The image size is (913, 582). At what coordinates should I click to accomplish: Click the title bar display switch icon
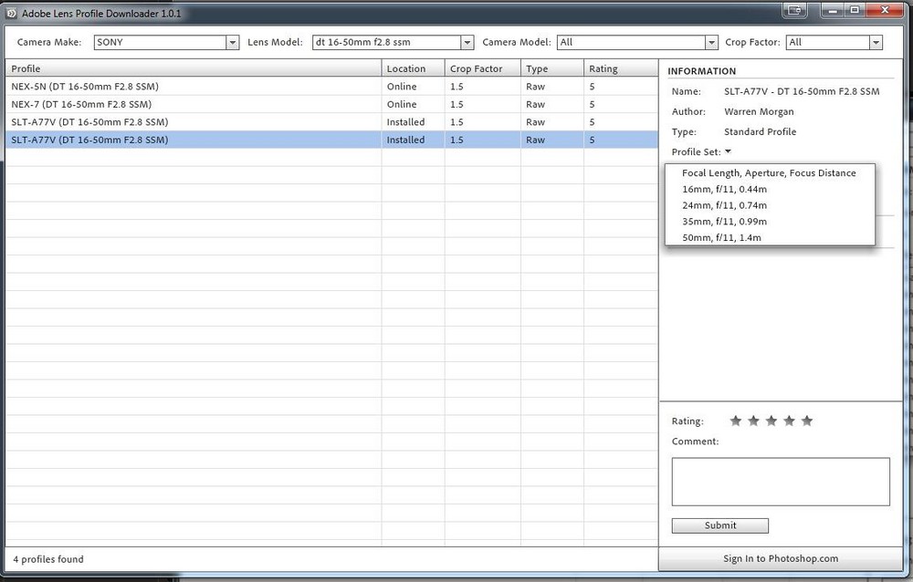pos(795,10)
